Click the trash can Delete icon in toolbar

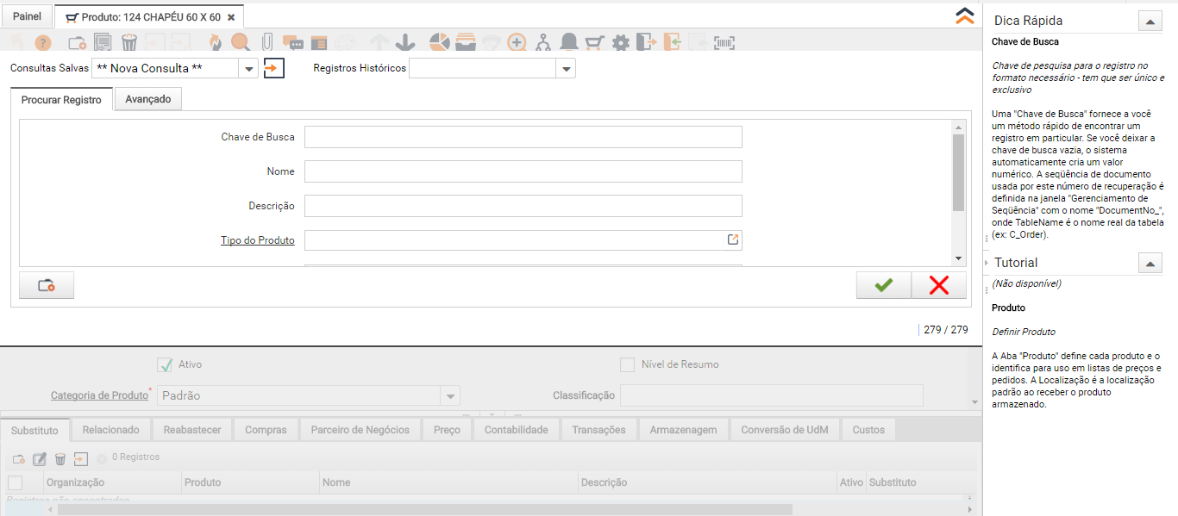click(x=129, y=42)
